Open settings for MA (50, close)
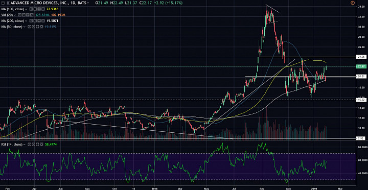The image size is (368, 190). click(33, 27)
